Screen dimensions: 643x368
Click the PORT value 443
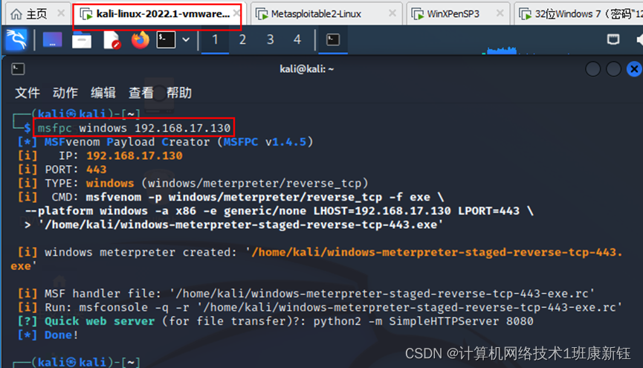tap(97, 170)
